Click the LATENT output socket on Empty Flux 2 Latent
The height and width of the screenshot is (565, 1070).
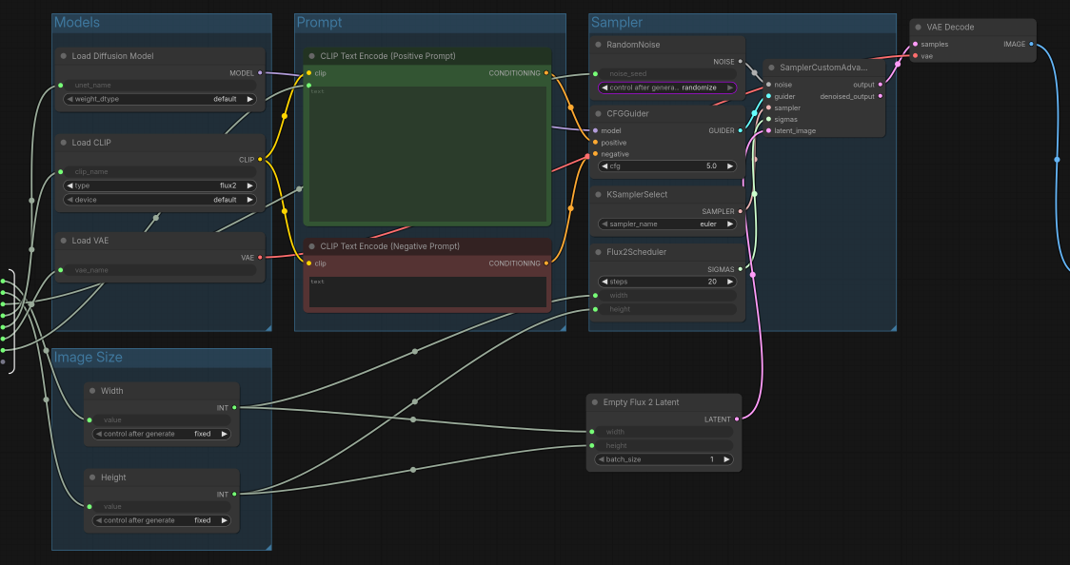[x=737, y=419]
